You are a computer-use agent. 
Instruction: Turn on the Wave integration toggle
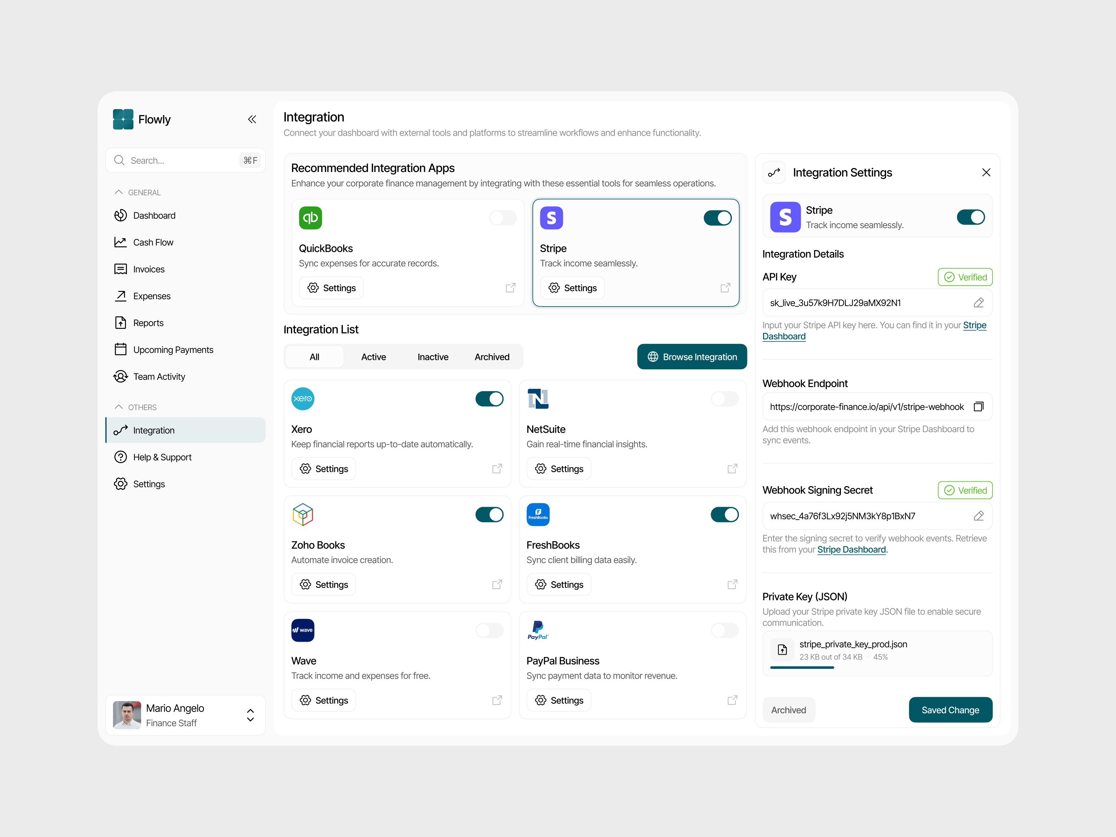(x=489, y=630)
